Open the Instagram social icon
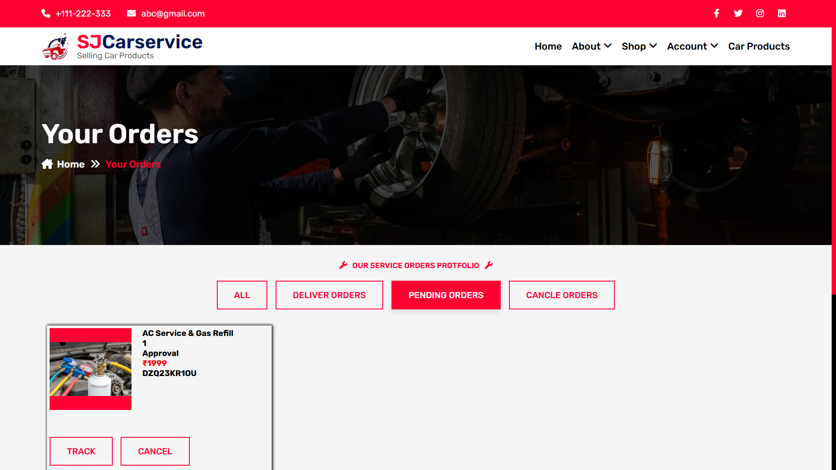The width and height of the screenshot is (836, 470). point(760,13)
